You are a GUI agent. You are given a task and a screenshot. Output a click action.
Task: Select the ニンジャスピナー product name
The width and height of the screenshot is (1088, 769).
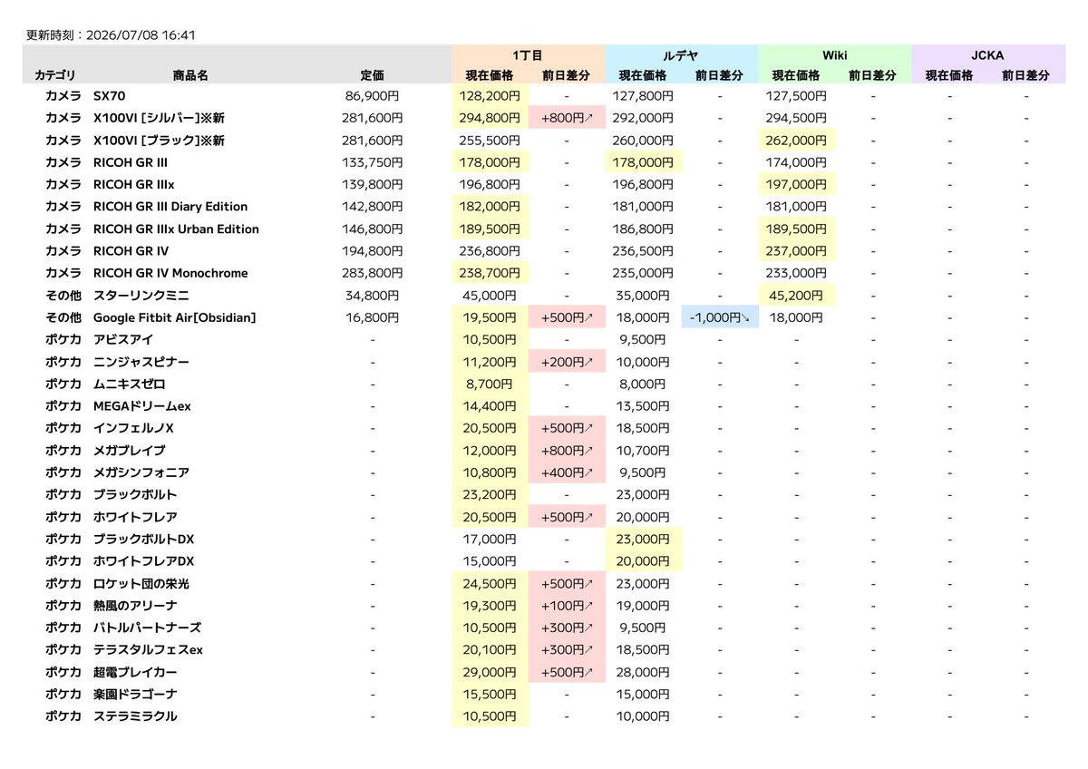click(141, 362)
